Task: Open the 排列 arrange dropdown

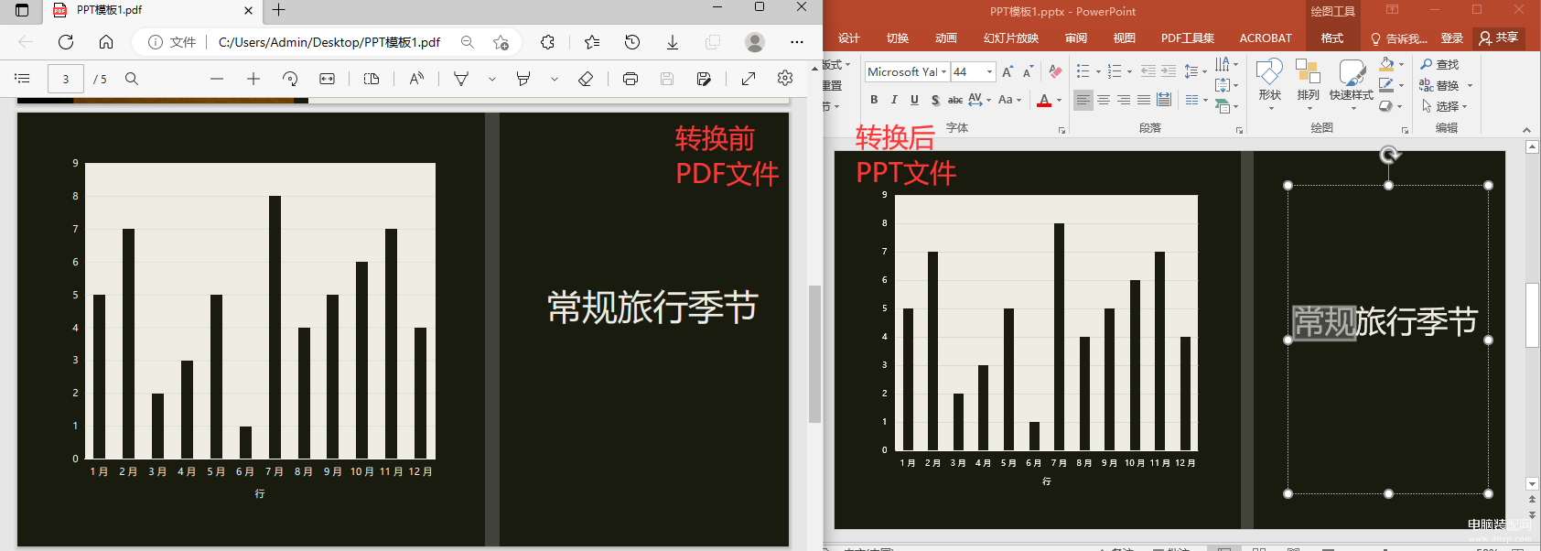Action: pos(1308,84)
